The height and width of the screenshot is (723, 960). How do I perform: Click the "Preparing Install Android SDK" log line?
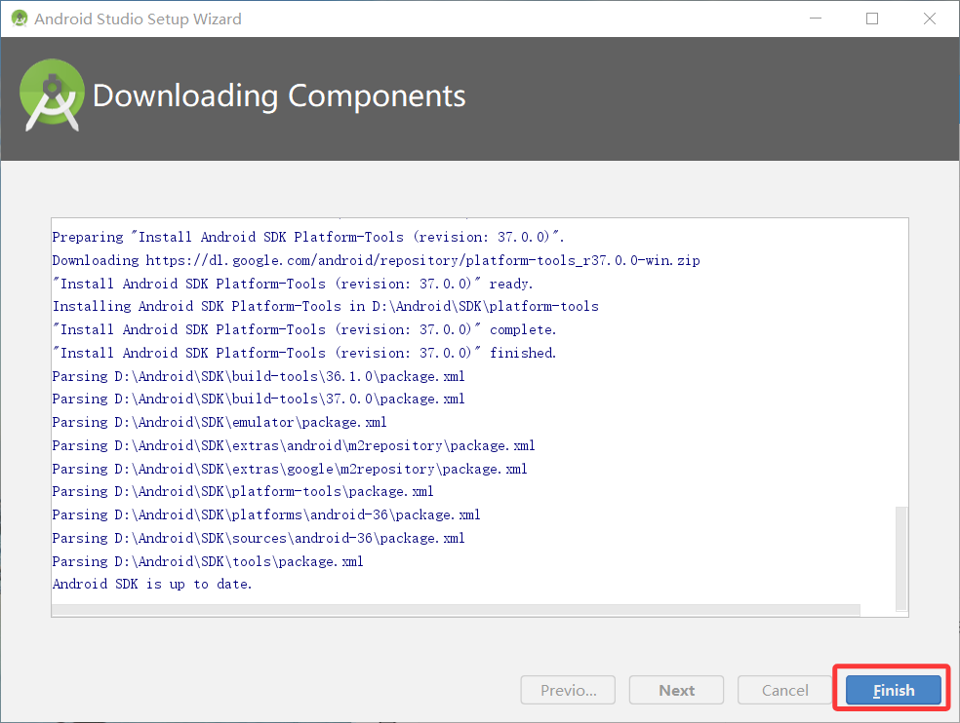(x=308, y=238)
